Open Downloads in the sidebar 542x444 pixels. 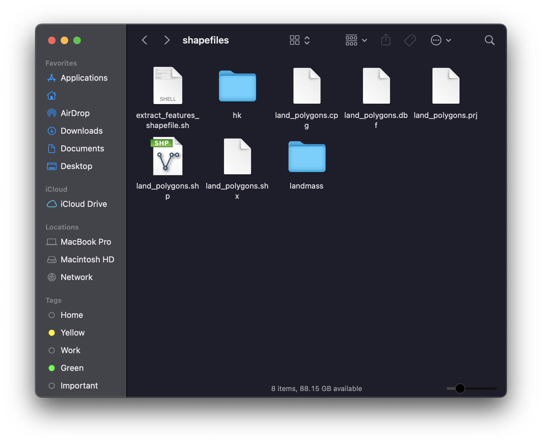point(81,131)
